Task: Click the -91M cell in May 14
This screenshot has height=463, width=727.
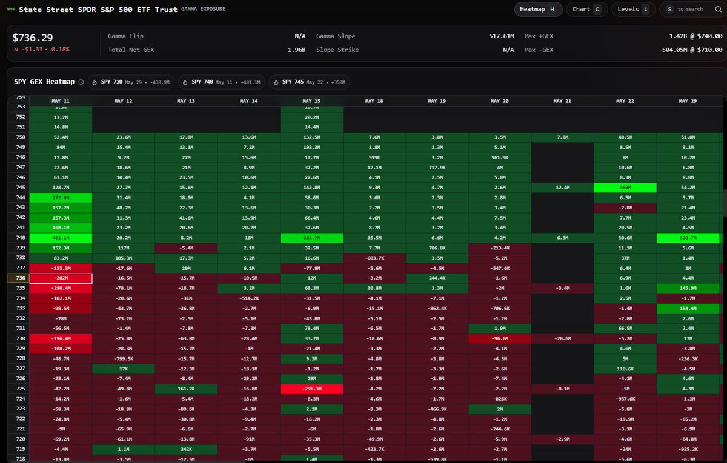Action: 249,439
